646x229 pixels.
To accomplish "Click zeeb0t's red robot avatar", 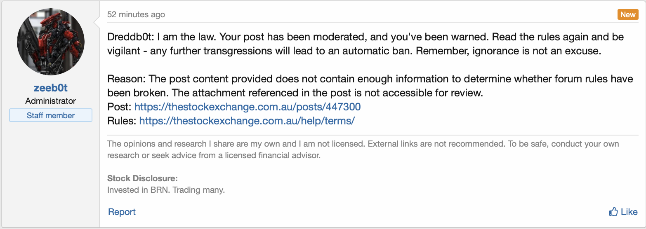I will point(51,42).
